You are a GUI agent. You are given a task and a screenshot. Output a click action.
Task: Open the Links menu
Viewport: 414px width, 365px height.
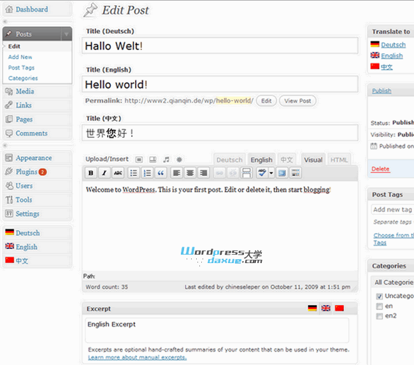point(24,105)
